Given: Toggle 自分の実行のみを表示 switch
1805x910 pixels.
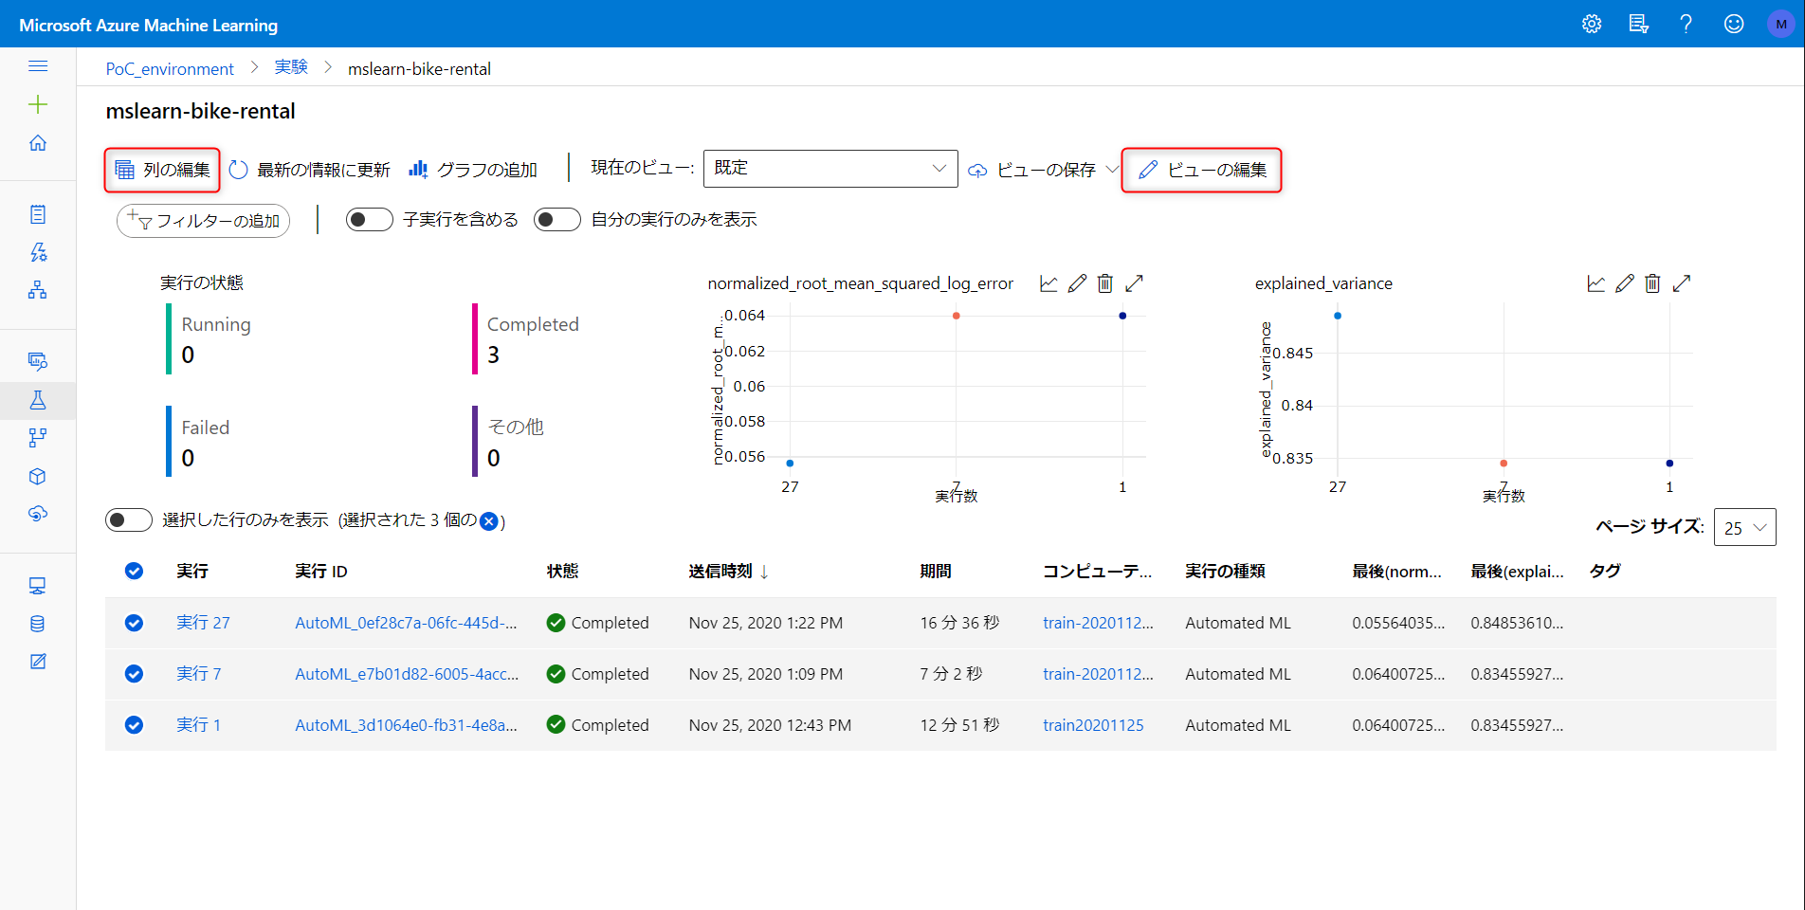Looking at the screenshot, I should pos(557,220).
